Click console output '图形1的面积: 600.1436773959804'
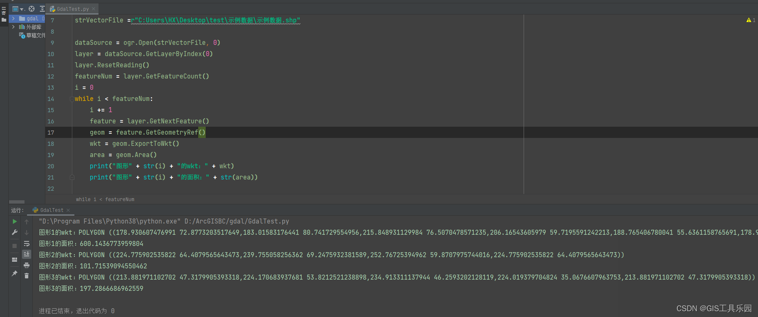 point(91,244)
